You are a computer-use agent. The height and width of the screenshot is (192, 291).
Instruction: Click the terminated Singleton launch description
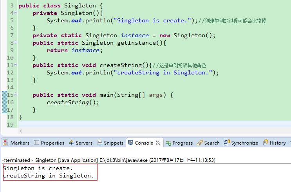click(x=109, y=160)
